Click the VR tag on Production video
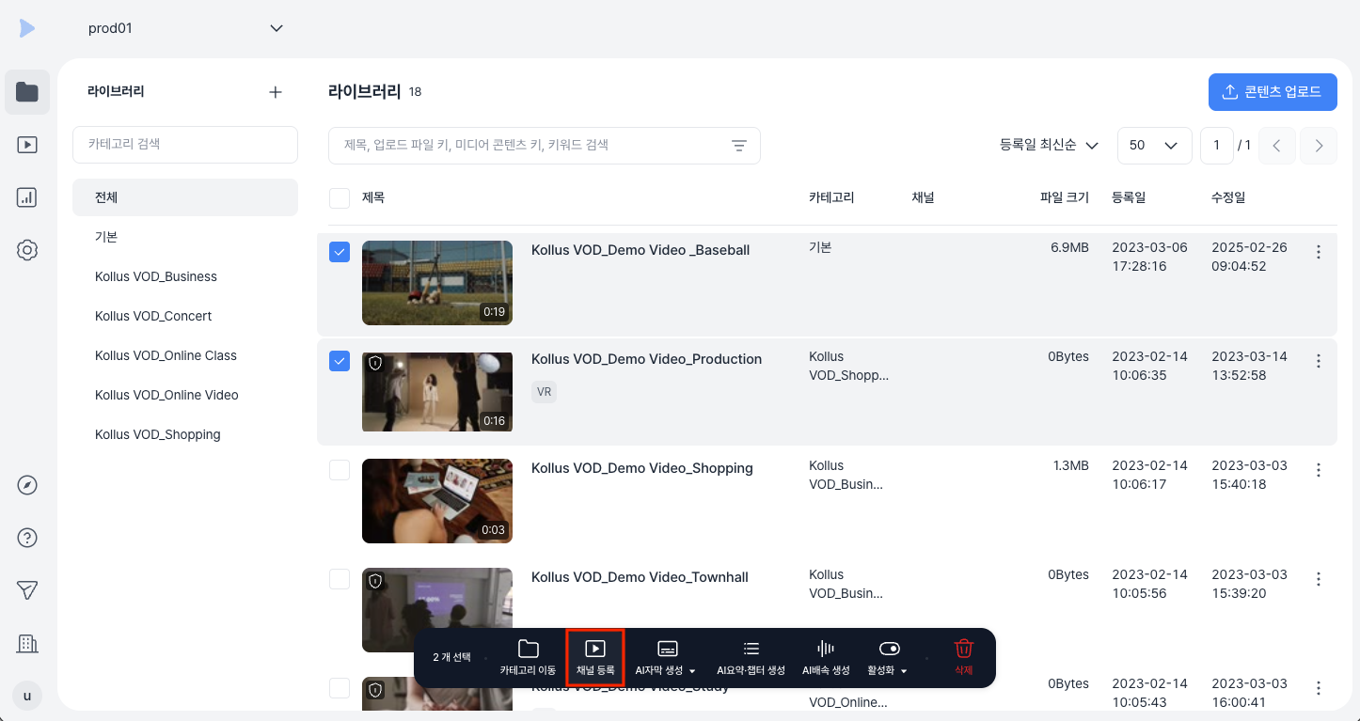 click(x=544, y=391)
